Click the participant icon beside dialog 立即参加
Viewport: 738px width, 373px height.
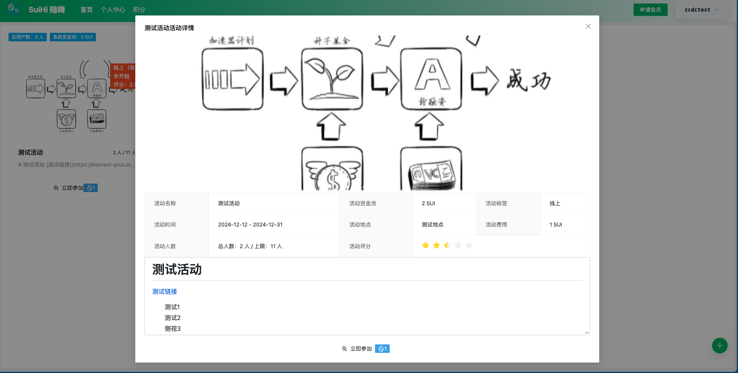344,349
